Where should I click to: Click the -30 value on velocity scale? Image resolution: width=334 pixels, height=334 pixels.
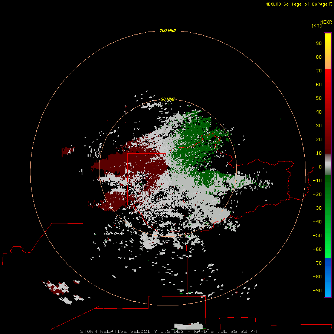317,208
